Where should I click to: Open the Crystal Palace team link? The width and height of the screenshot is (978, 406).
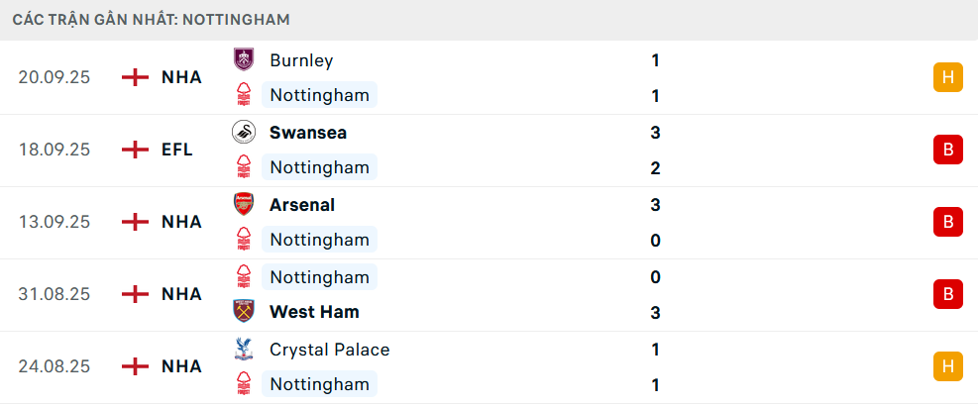point(329,349)
